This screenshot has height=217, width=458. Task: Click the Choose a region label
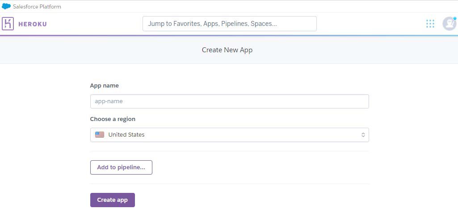[x=113, y=119]
